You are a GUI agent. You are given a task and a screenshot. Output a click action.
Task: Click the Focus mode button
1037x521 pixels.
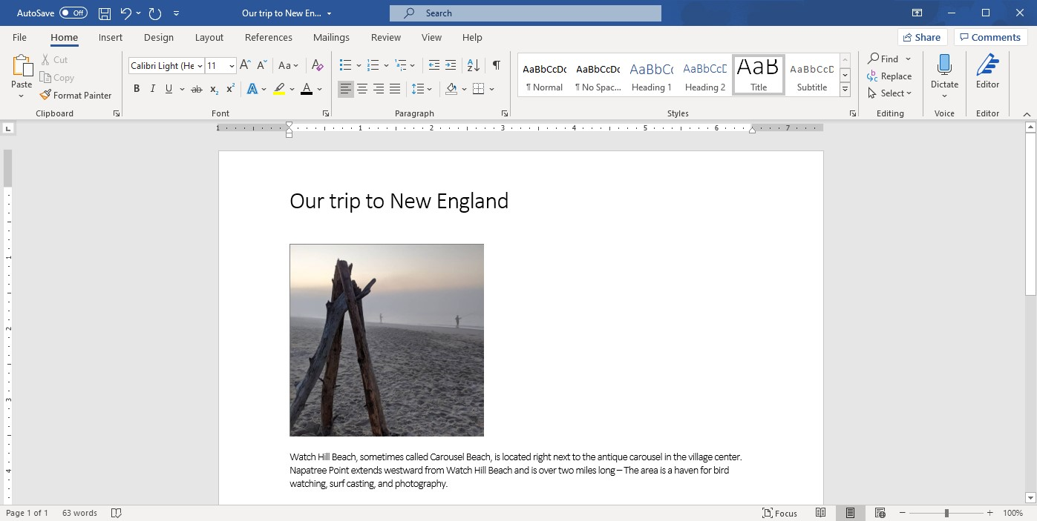tap(779, 513)
